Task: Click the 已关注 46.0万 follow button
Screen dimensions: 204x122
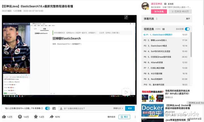Action: click(180, 12)
